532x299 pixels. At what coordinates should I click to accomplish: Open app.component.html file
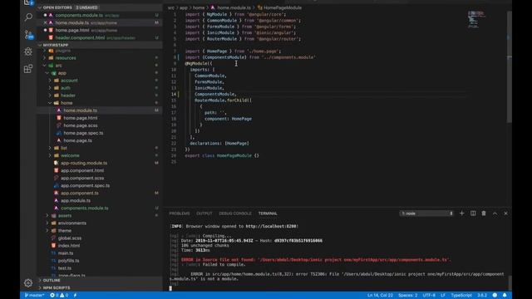[82, 170]
